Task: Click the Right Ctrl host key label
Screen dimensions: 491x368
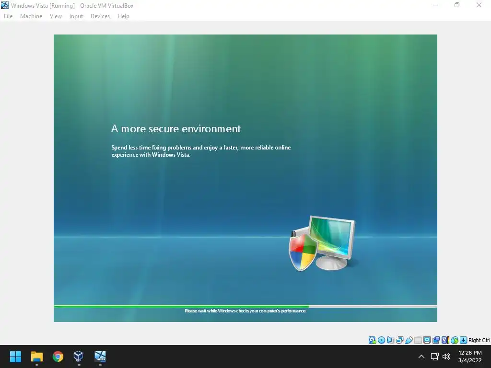Action: pyautogui.click(x=479, y=340)
